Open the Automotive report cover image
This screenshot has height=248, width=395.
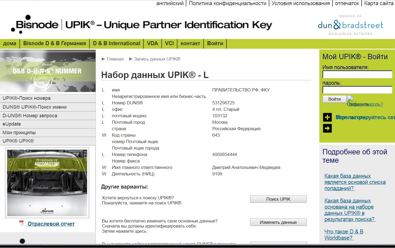(47, 183)
